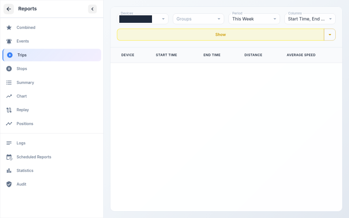The image size is (349, 218).
Task: Click the Reports title text
Action: click(27, 9)
